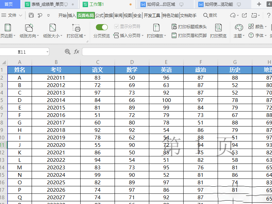
Task: Click the print area icon
Action: tap(76, 28)
